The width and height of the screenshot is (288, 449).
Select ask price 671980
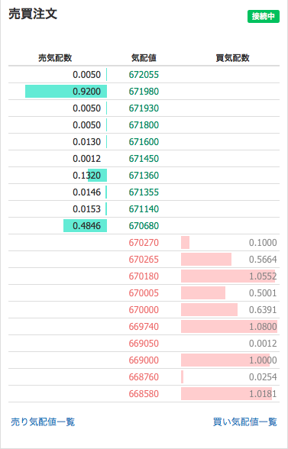point(144,92)
